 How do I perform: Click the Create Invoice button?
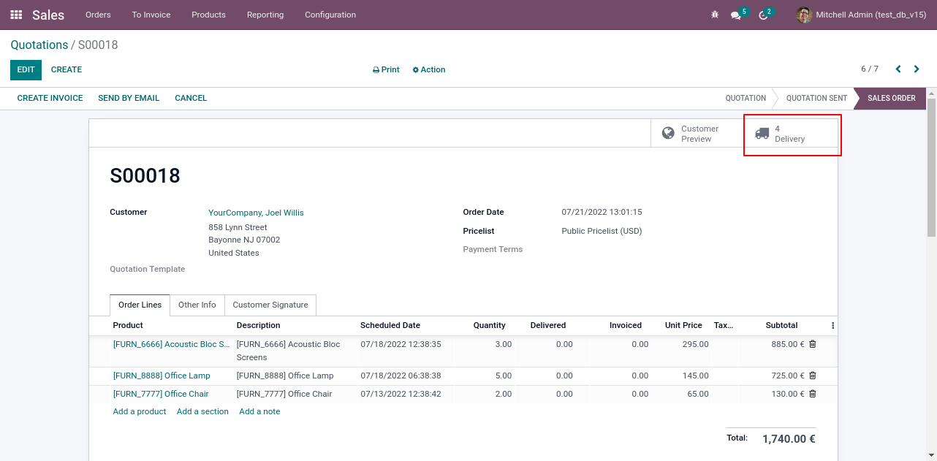coord(50,98)
